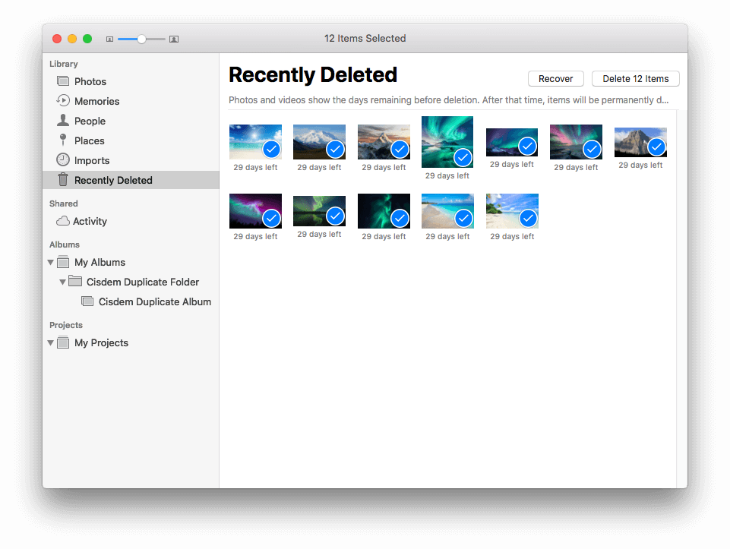This screenshot has width=730, height=549.
Task: Select Cisdem Duplicate Album in sidebar
Action: 155,301
